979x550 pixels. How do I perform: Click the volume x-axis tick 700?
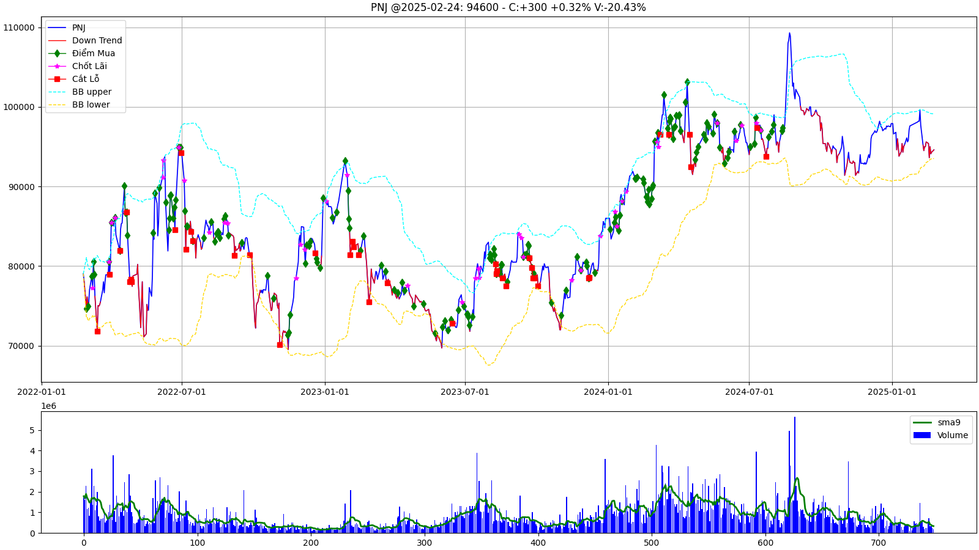[879, 543]
